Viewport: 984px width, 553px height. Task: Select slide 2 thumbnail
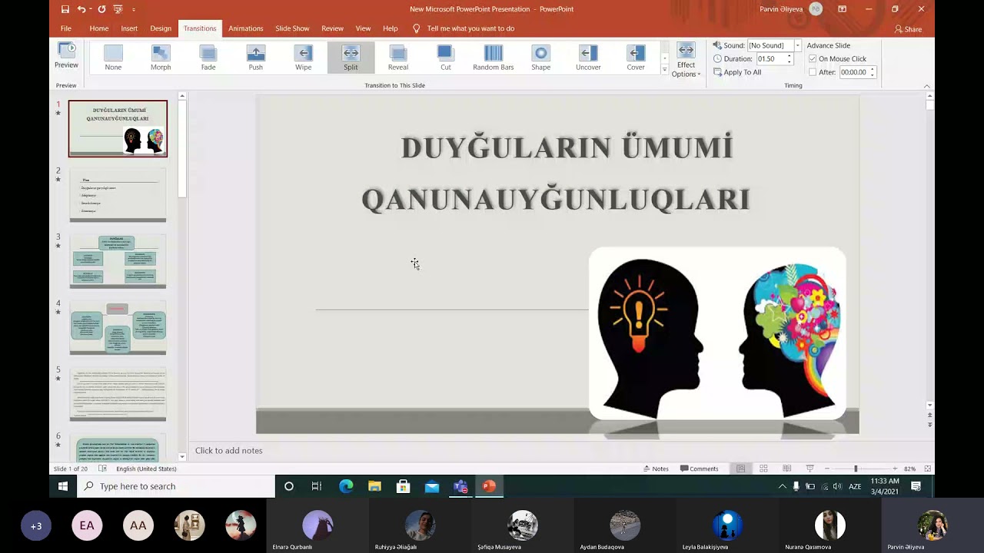[118, 195]
